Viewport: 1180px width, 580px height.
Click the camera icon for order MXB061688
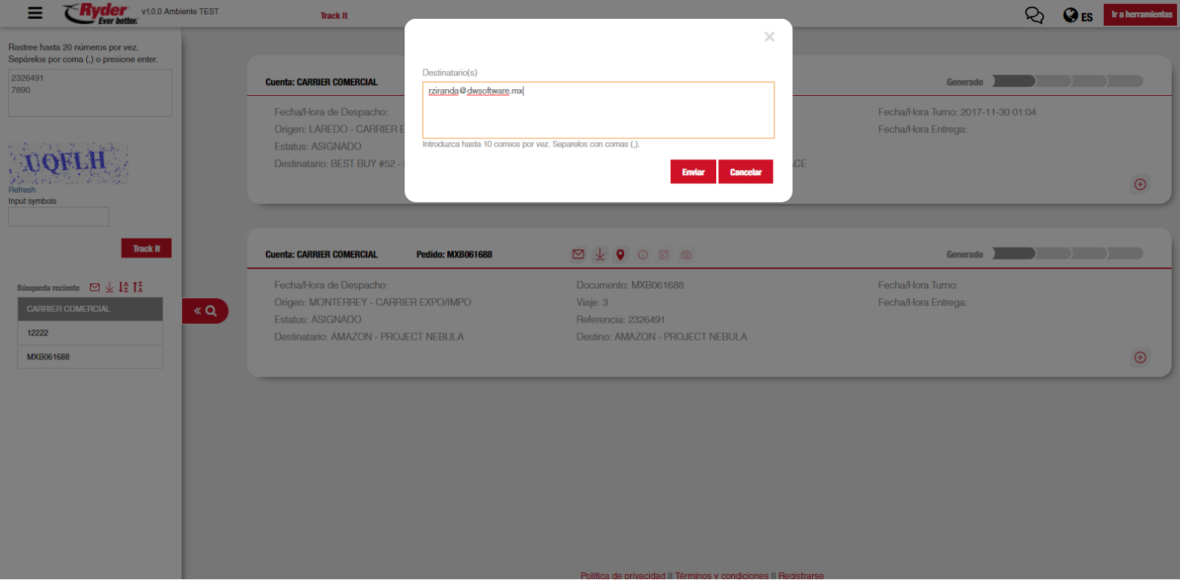pos(686,255)
